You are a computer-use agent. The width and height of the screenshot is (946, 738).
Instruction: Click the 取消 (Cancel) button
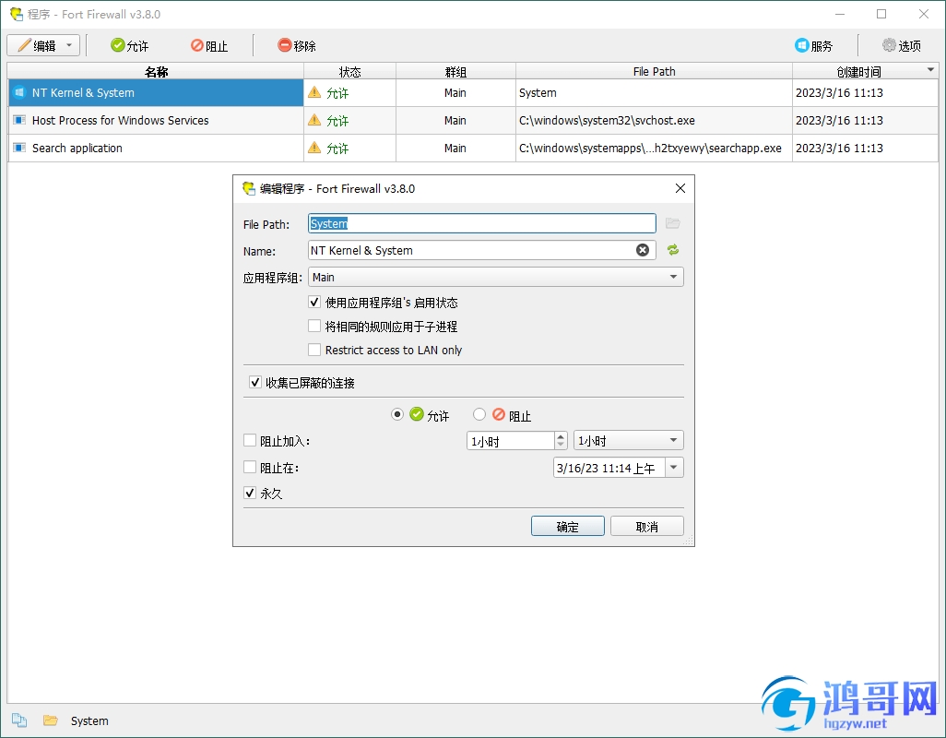[646, 526]
